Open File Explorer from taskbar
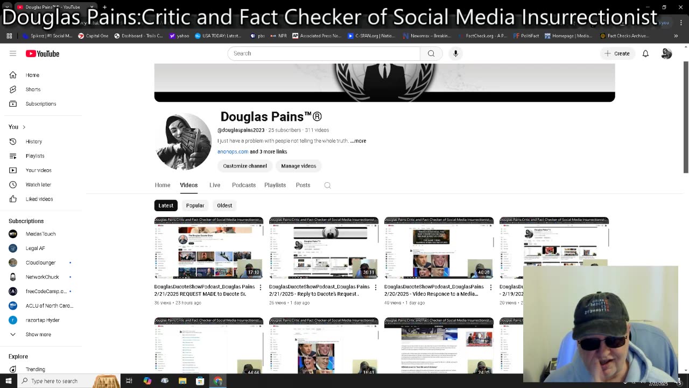This screenshot has height=388, width=689. (x=182, y=381)
